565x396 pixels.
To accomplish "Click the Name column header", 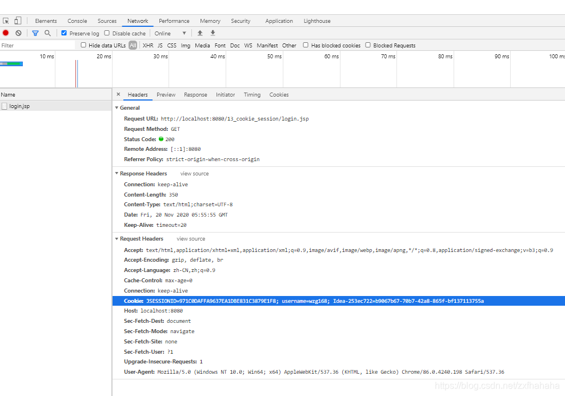I will coord(56,94).
